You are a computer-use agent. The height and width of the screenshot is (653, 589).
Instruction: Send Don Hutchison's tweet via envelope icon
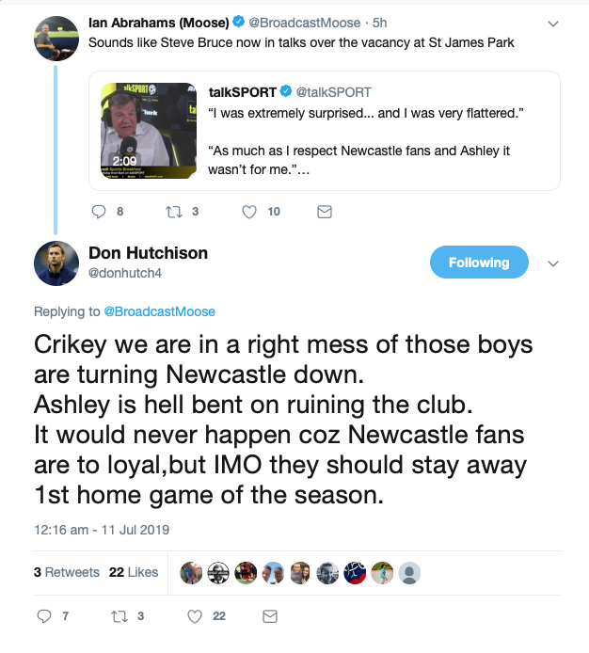[270, 616]
